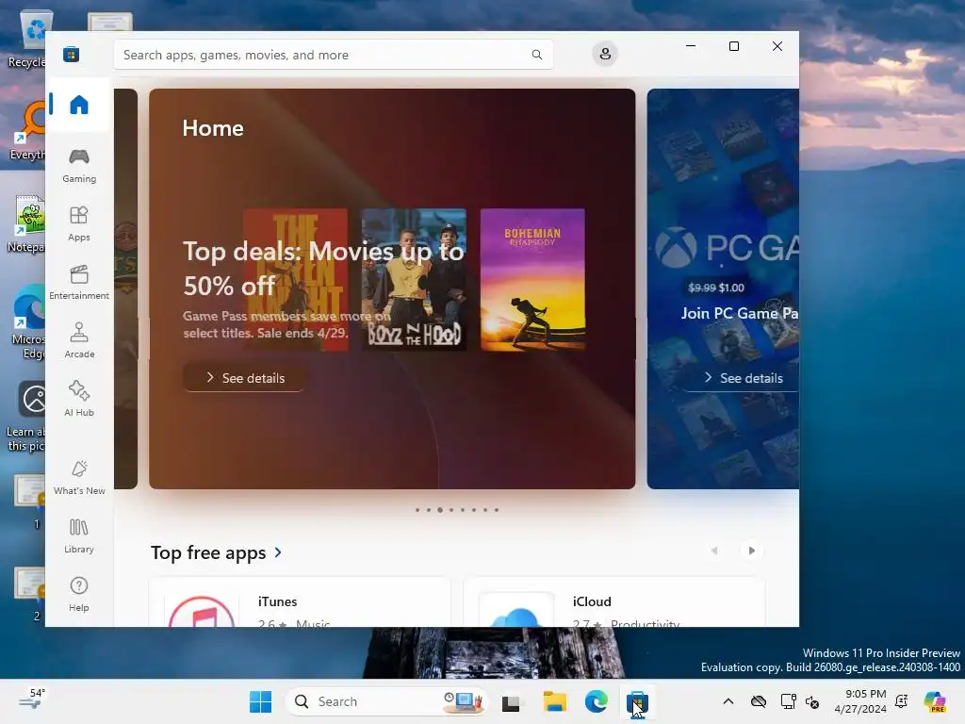The height and width of the screenshot is (724, 965).
Task: Open File Explorer from the taskbar
Action: tap(554, 701)
